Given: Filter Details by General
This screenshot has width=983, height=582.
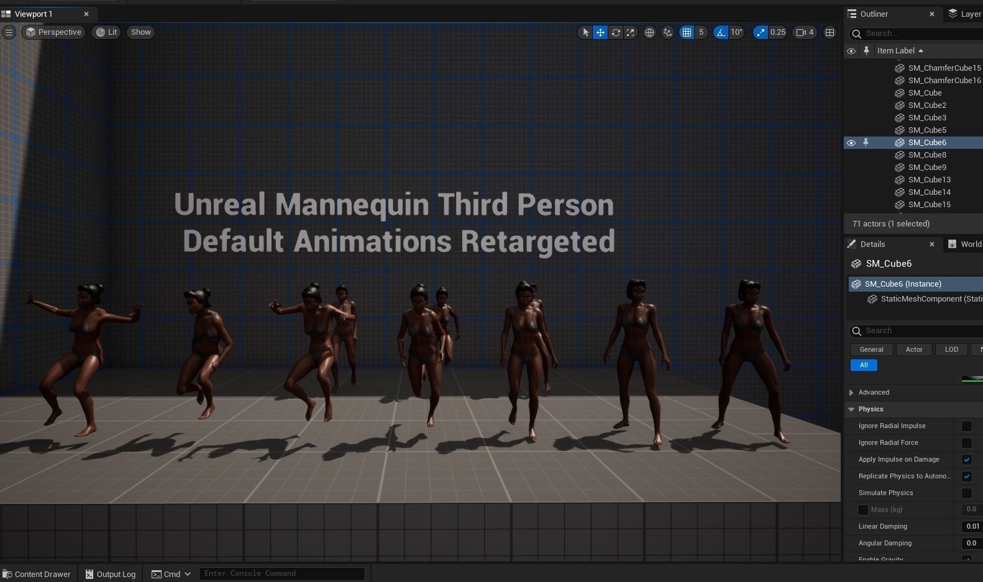Looking at the screenshot, I should pos(871,349).
